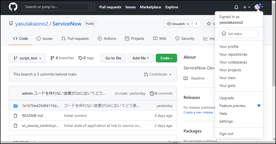Switch to the Code tab
Screen dimensions: 276x144
[20, 39]
